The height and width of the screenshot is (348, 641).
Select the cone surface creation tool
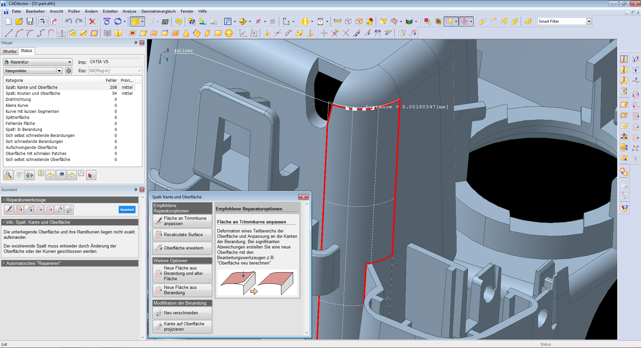point(186,33)
